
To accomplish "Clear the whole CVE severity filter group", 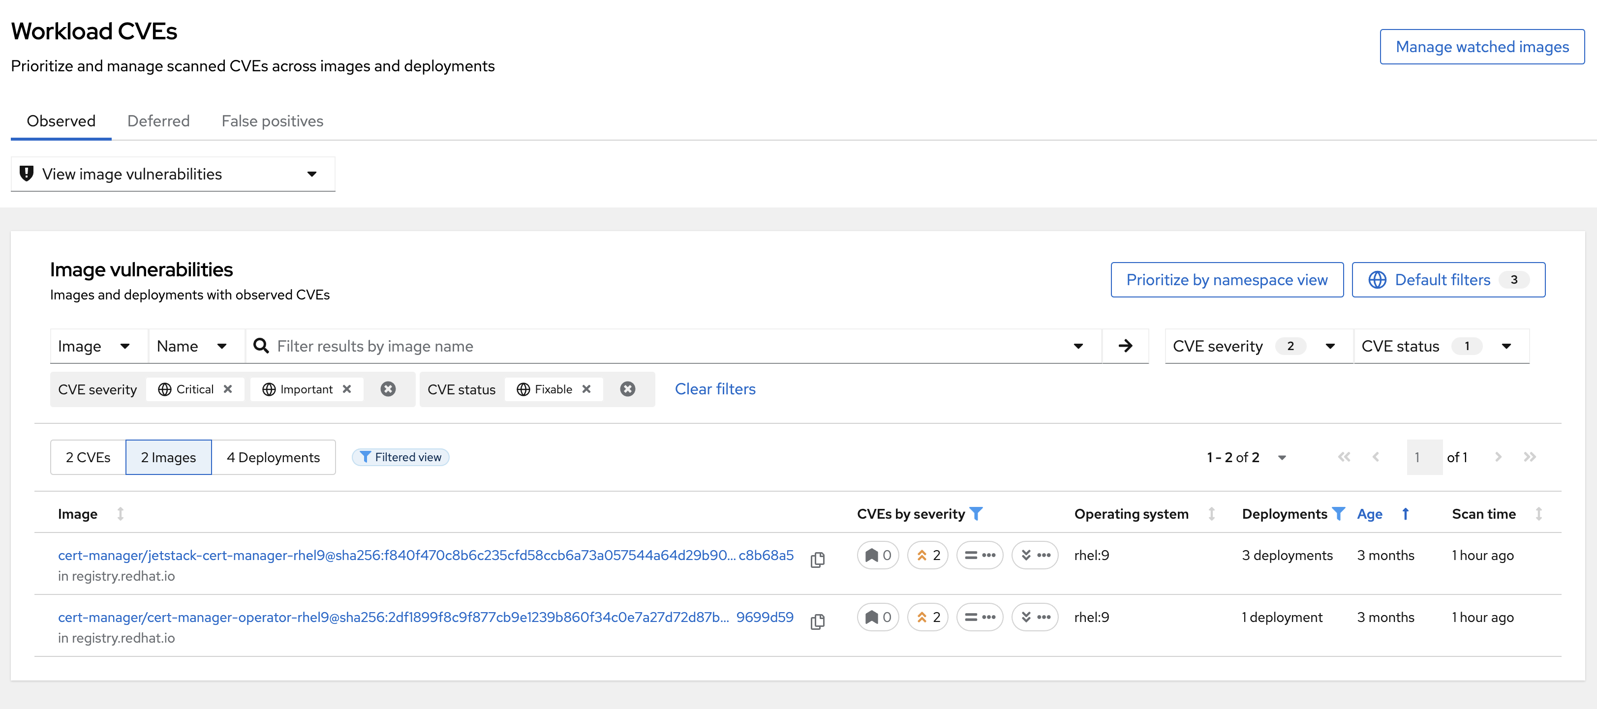I will (388, 389).
